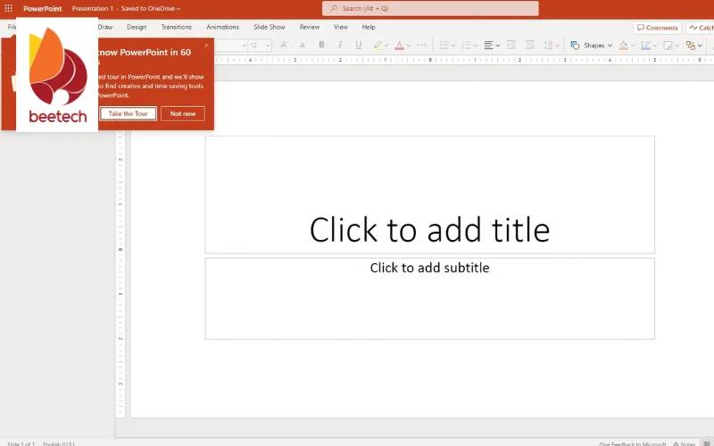Click the view icon right of Notes
The image size is (714, 446).
pos(707,443)
